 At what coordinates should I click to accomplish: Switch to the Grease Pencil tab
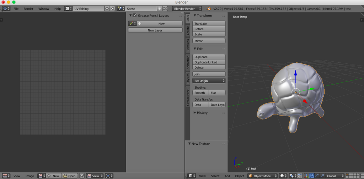(188, 96)
